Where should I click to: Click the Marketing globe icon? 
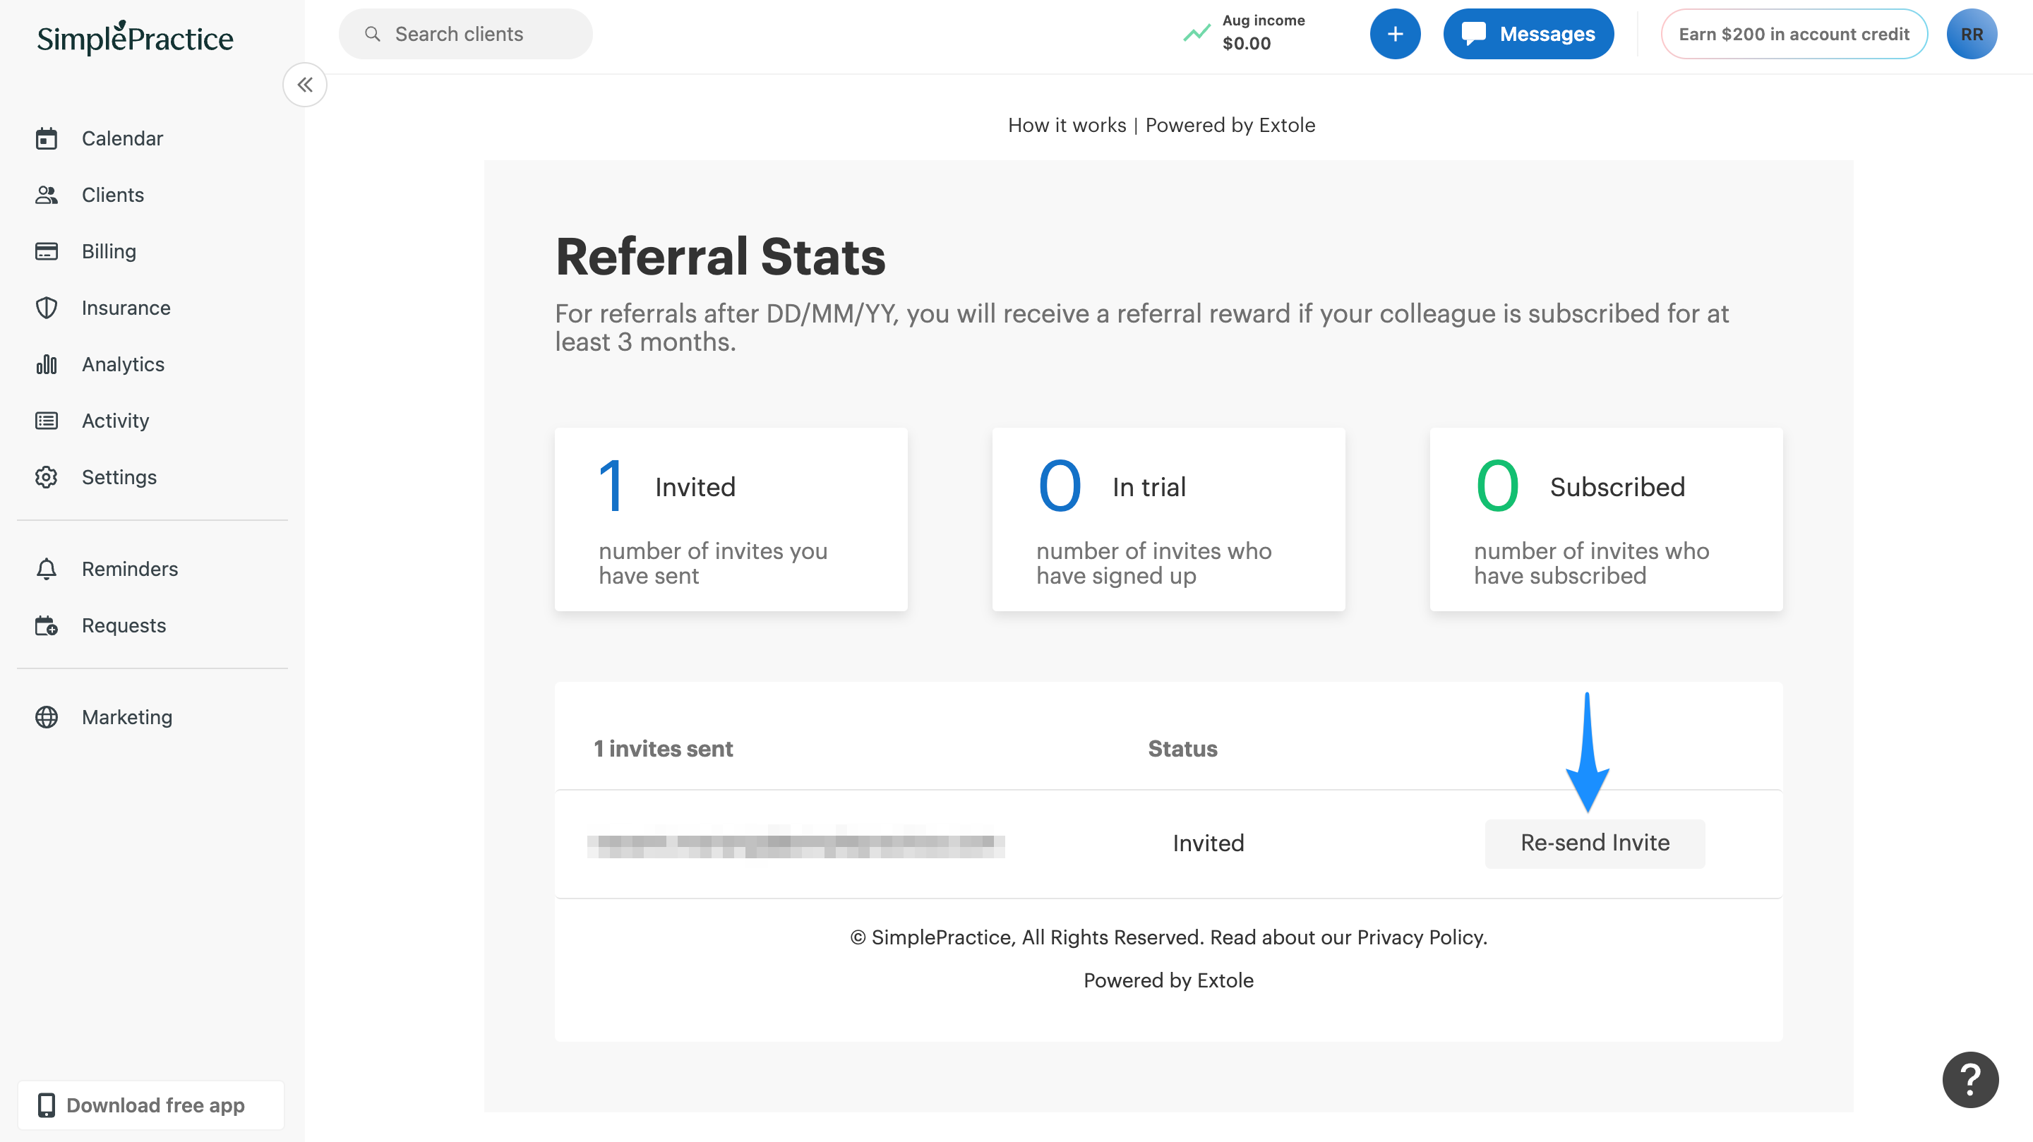click(x=47, y=716)
